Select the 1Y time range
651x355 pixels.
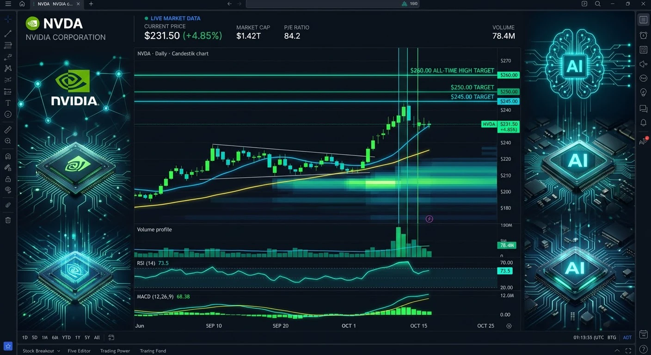[x=78, y=338]
